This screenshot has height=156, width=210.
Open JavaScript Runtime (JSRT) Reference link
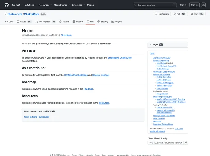pos(171,102)
